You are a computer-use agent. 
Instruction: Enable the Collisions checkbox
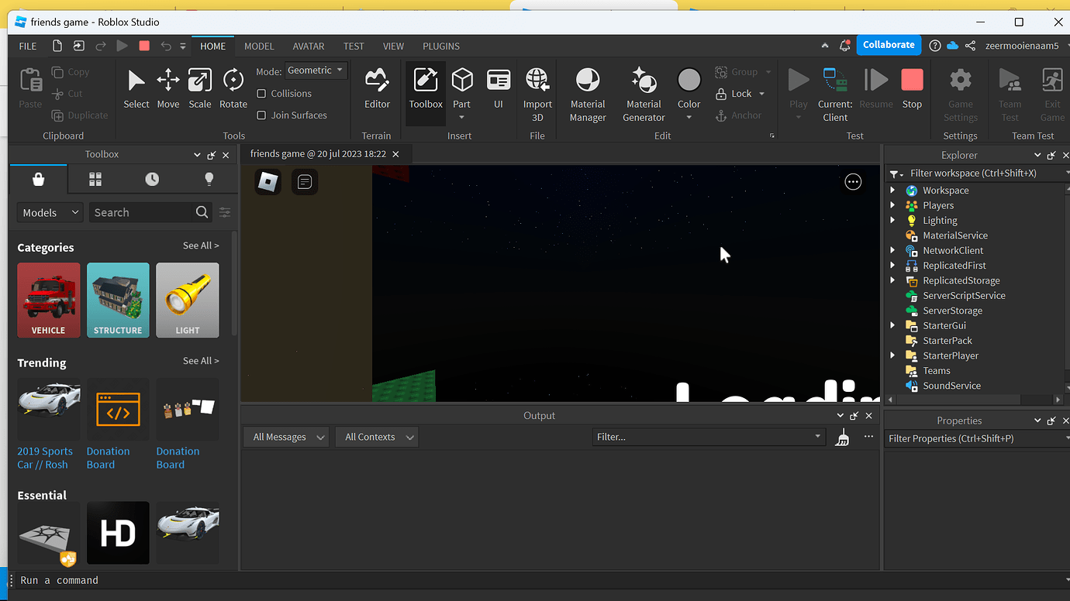(x=262, y=92)
